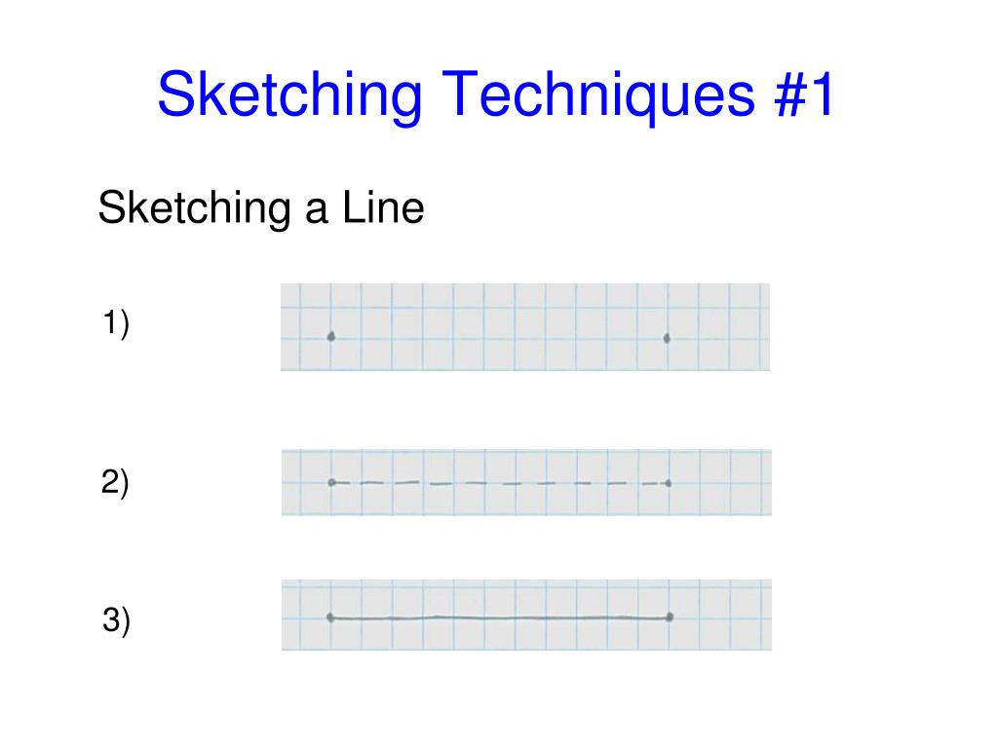
Task: Click left dot in first grid image
Action: pyautogui.click(x=331, y=336)
